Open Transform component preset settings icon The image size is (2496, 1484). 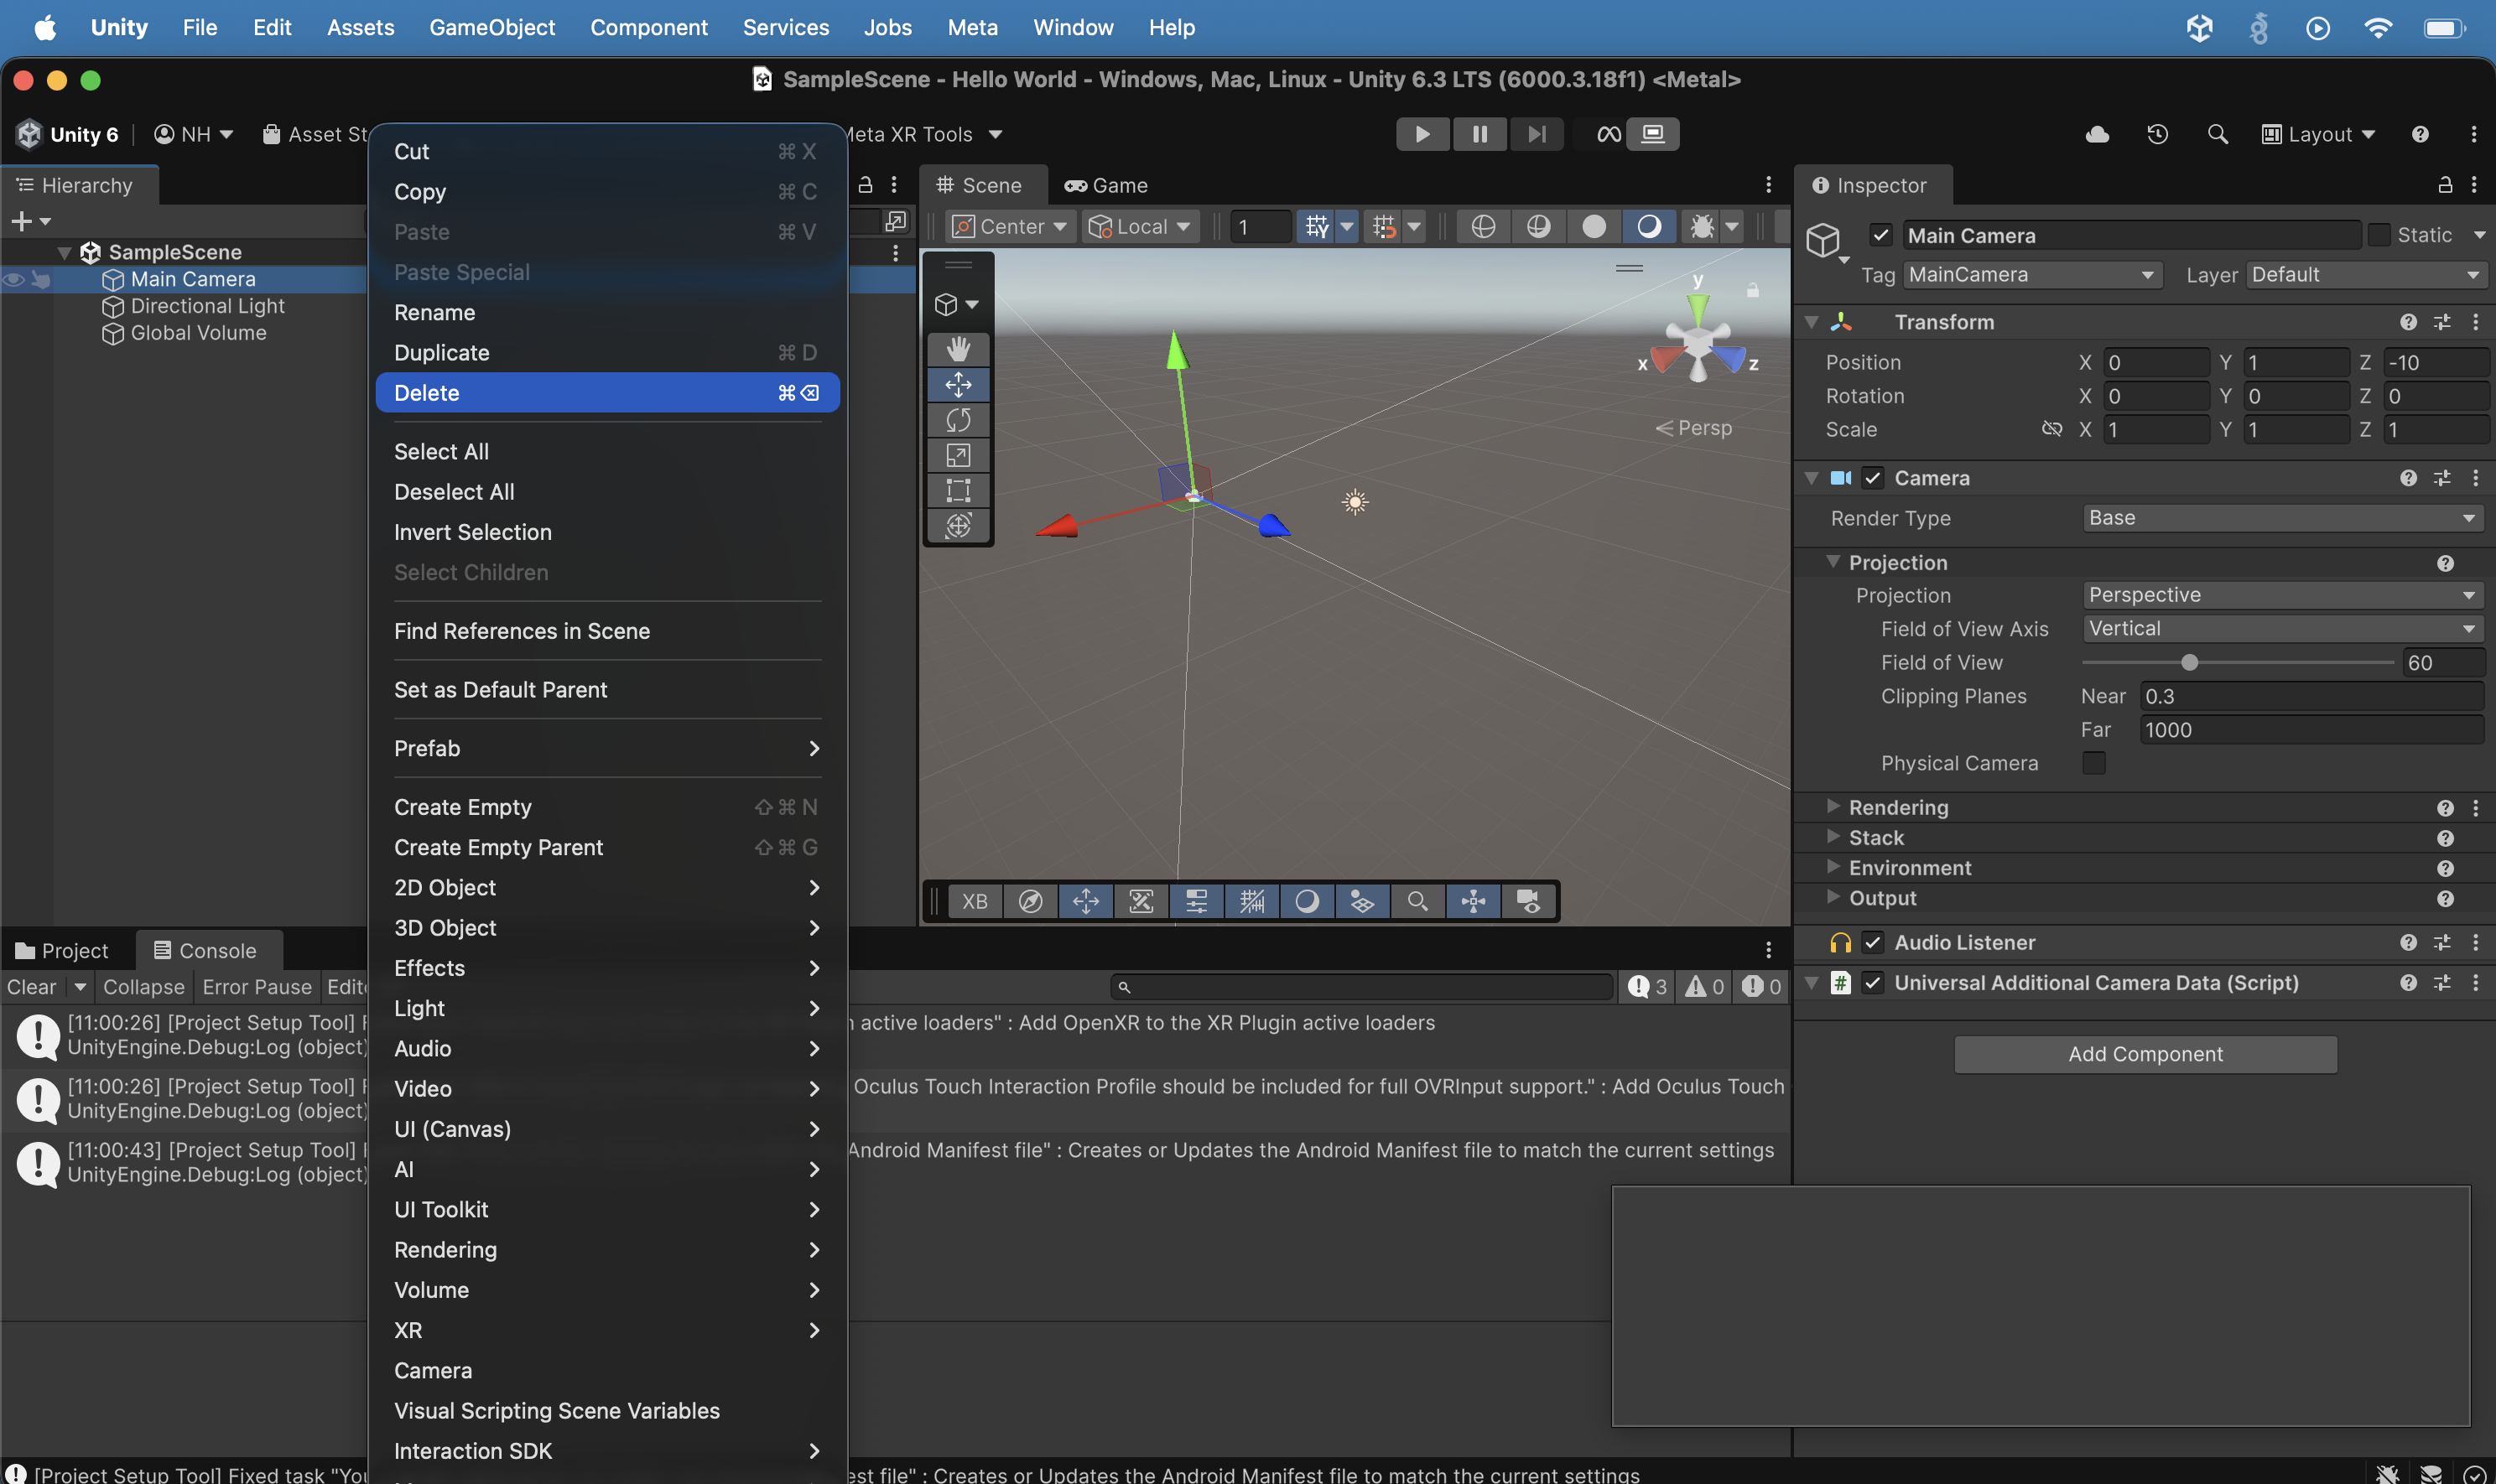pos(2442,322)
